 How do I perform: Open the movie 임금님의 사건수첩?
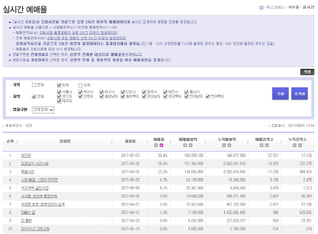pos(35,163)
